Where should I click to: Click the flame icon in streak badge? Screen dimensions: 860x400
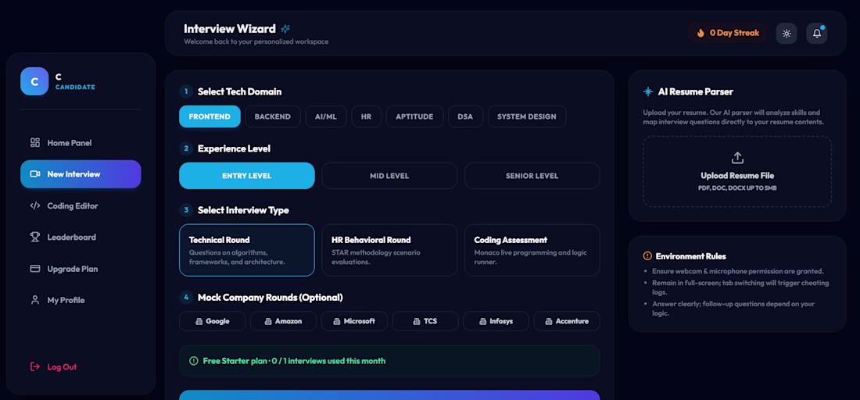(x=701, y=33)
